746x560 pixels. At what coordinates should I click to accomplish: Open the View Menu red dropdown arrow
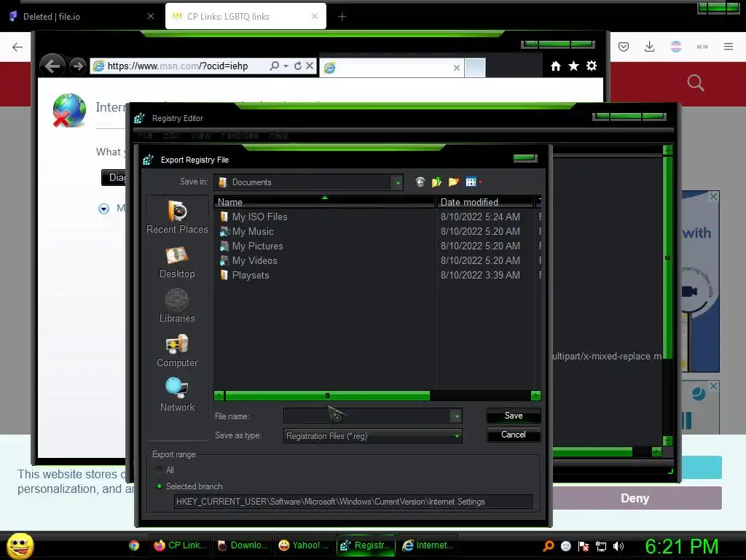481,182
